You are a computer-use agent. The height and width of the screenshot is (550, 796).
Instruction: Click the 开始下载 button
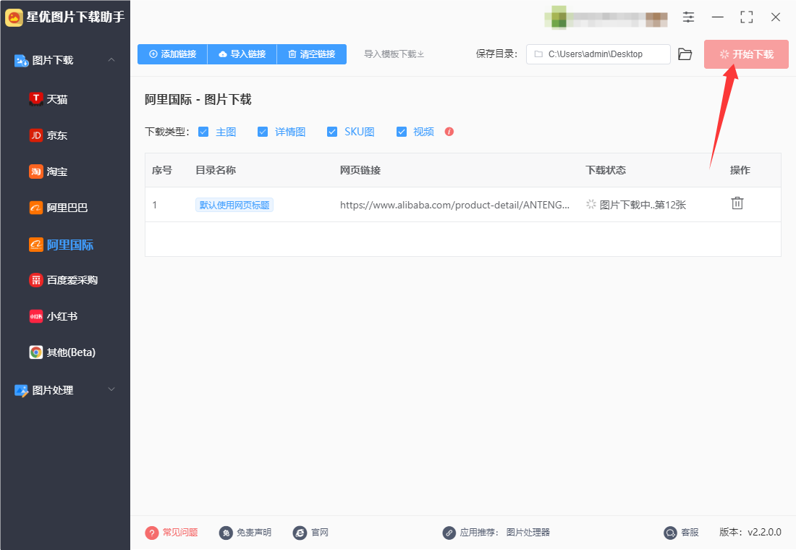(x=746, y=54)
